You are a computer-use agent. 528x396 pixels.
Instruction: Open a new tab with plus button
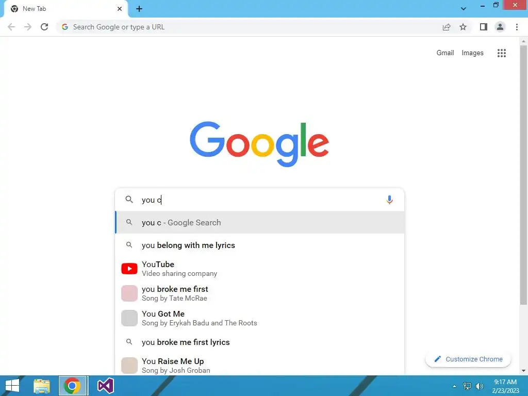pos(139,9)
